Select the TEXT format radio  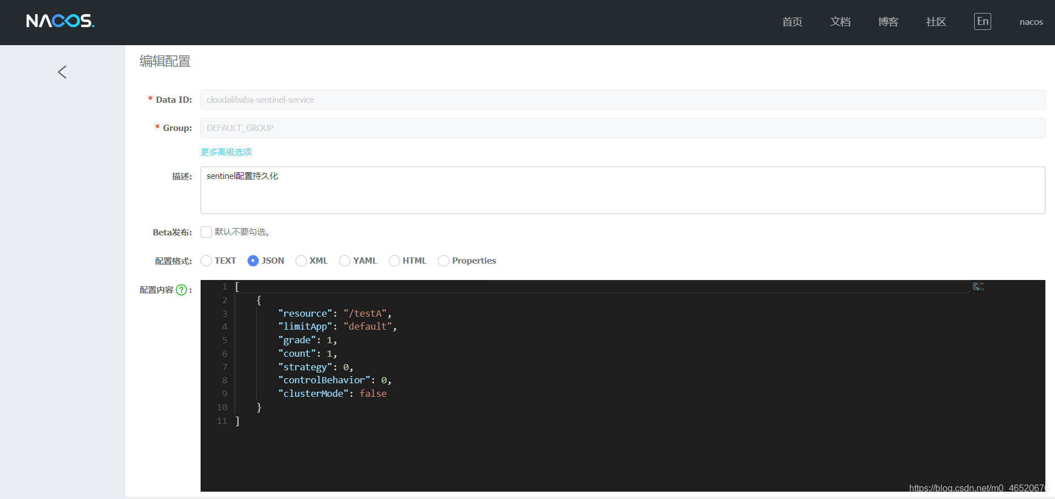tap(206, 261)
